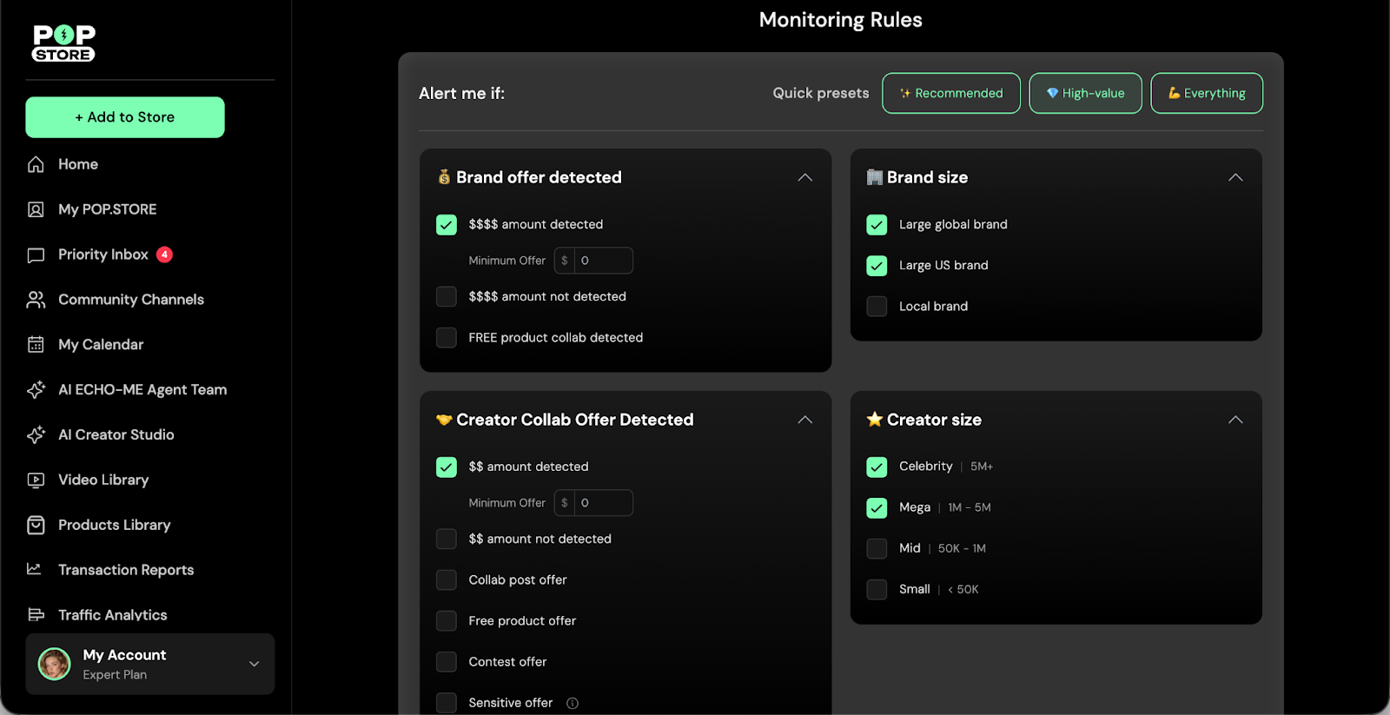Go to Traffic Analytics page
This screenshot has height=715, width=1390.
[x=112, y=615]
